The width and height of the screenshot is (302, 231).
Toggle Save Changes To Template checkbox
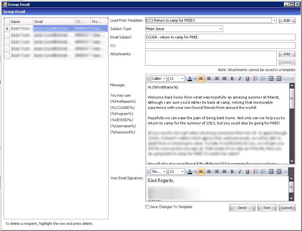147,207
